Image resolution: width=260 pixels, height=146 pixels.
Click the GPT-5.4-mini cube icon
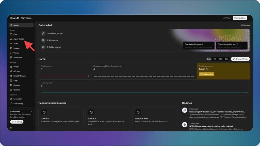pyautogui.click(x=138, y=112)
